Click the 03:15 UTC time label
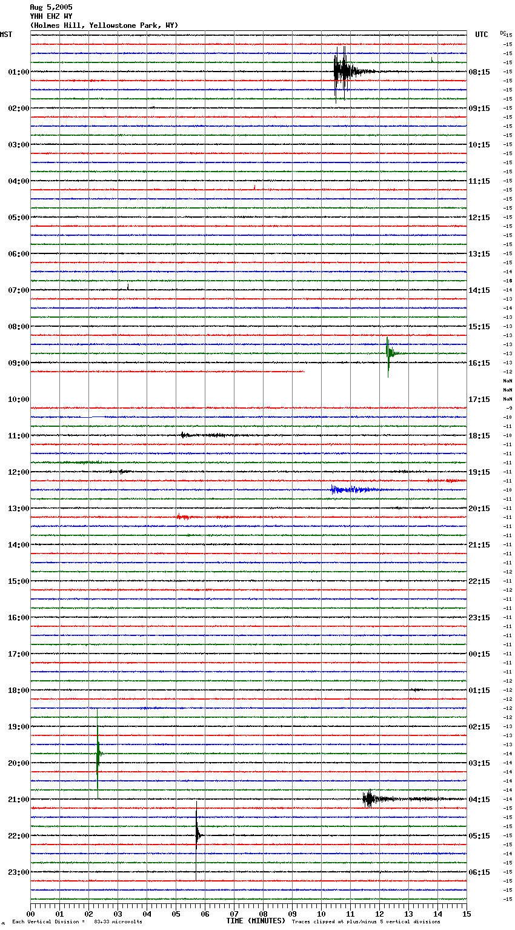This screenshot has width=515, height=930. pos(479,763)
